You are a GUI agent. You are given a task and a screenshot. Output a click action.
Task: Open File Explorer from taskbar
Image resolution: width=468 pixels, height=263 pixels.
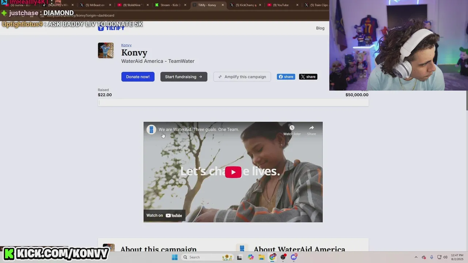[261, 257]
